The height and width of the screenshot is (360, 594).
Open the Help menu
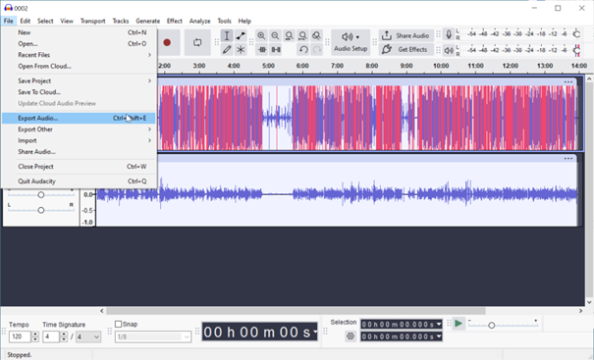[244, 21]
